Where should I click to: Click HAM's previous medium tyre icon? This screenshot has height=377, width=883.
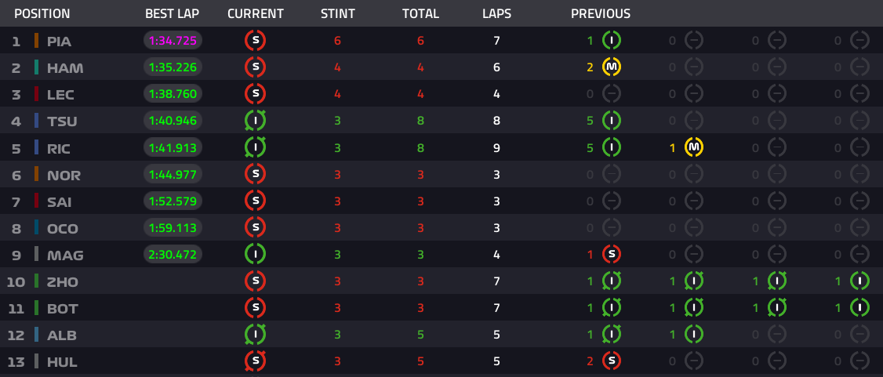612,67
